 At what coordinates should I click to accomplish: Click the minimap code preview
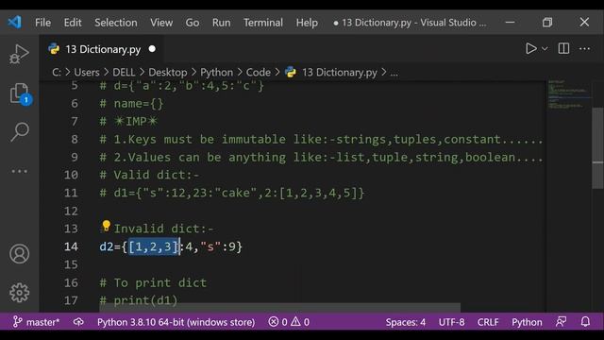(x=568, y=94)
